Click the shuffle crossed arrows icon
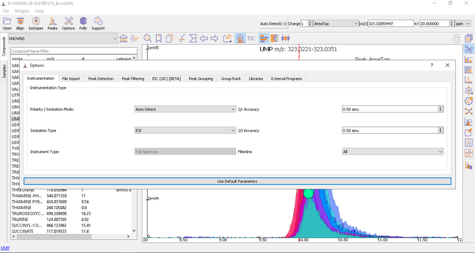Image resolution: width=475 pixels, height=253 pixels. (468, 111)
